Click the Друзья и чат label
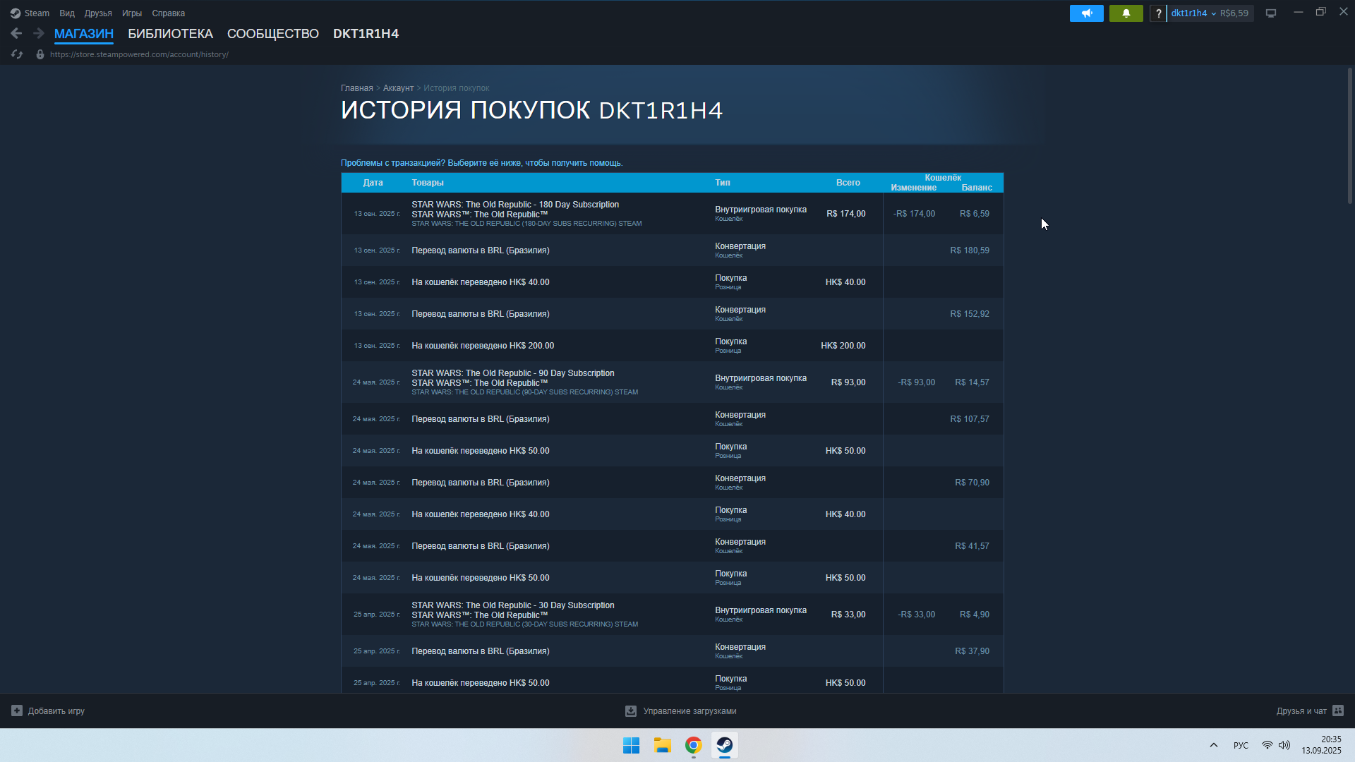1355x762 pixels. coord(1301,711)
